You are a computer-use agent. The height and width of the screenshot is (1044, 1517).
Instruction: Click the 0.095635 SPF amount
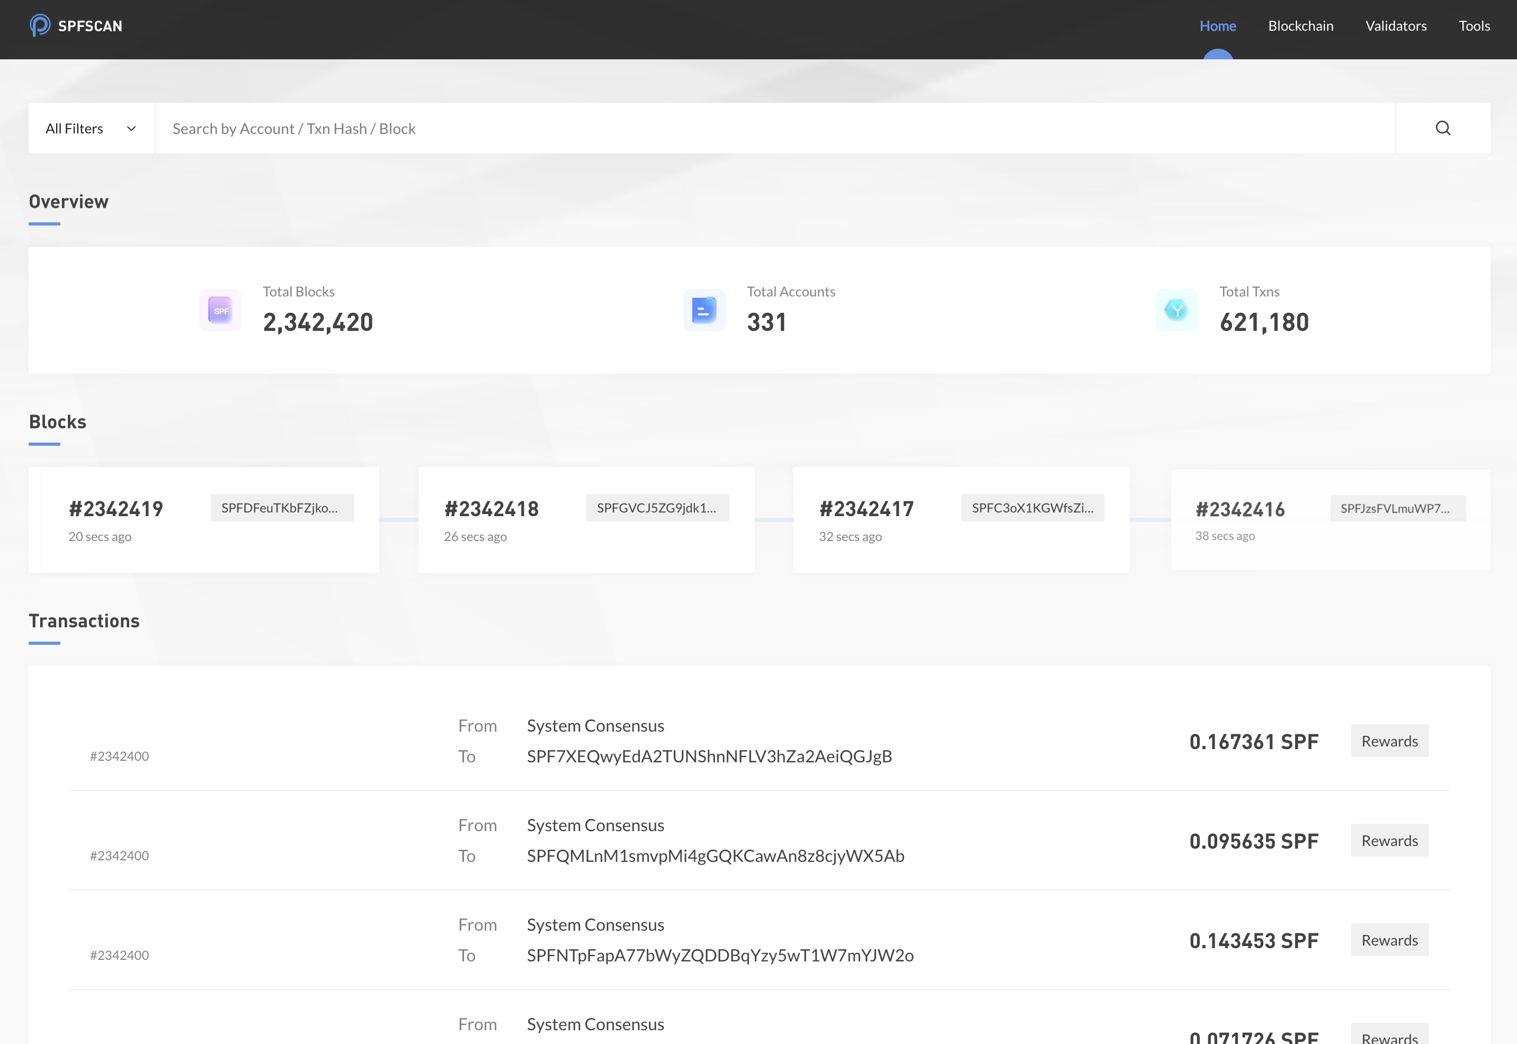pos(1254,841)
